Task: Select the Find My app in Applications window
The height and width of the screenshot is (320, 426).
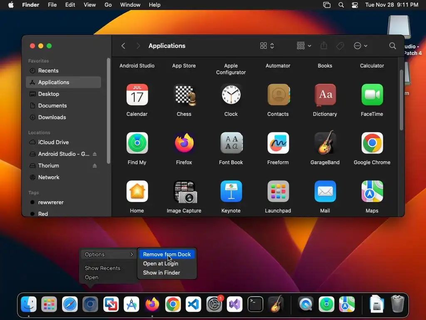Action: 137,143
